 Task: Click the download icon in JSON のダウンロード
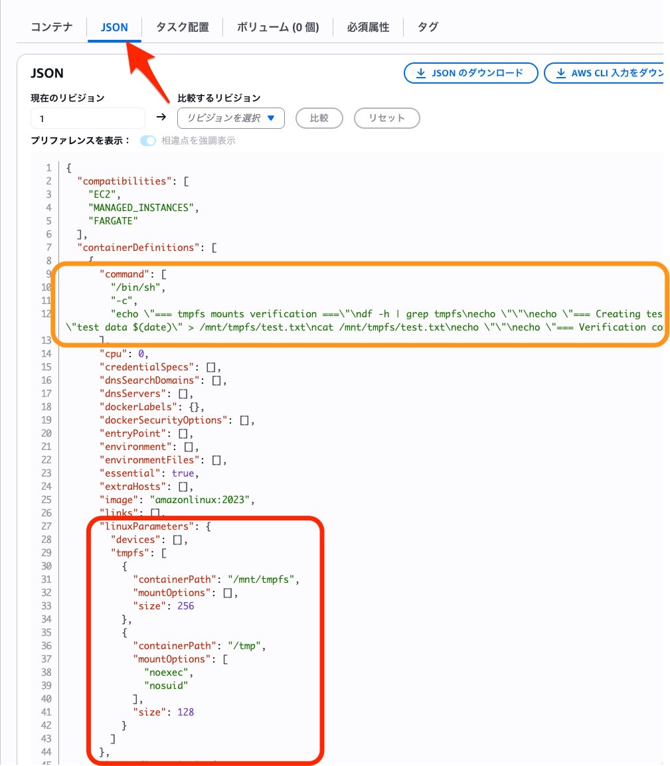click(x=420, y=74)
